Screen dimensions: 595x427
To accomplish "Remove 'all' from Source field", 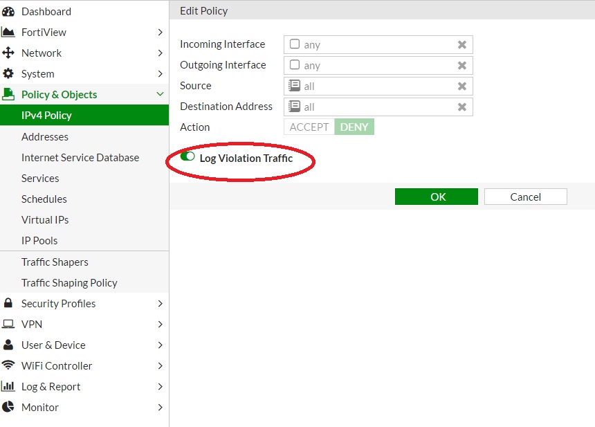I will point(461,87).
